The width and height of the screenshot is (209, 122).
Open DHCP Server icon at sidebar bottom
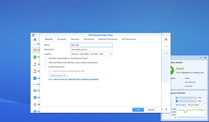click(x=35, y=111)
